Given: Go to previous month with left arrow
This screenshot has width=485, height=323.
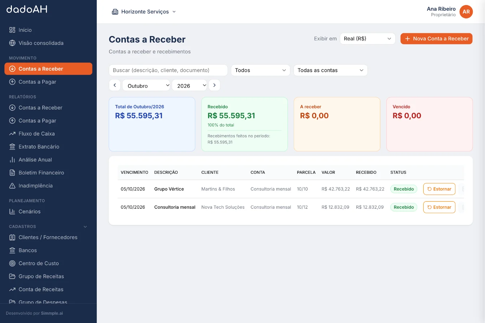Looking at the screenshot, I should [115, 85].
